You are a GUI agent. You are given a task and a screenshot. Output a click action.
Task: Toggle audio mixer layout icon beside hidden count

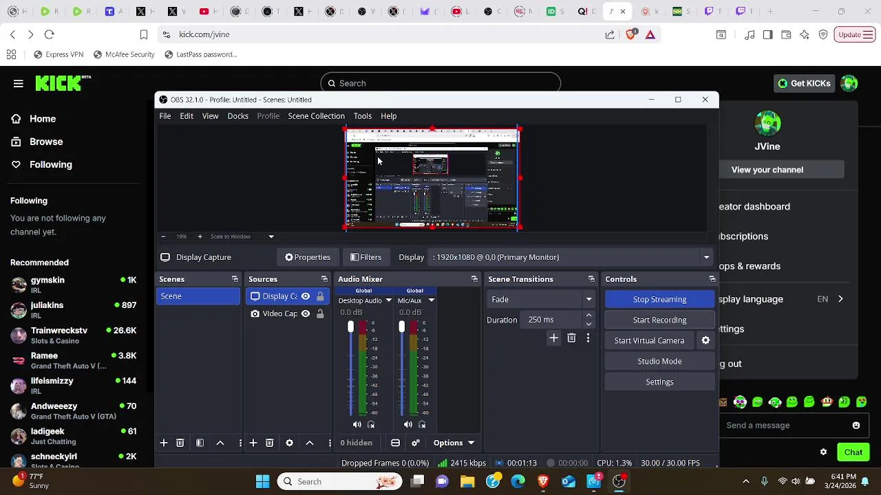click(x=396, y=443)
